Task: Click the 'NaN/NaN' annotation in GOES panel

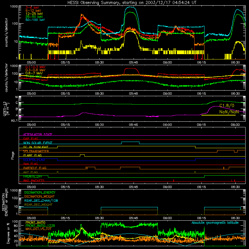Action: pos(229,112)
